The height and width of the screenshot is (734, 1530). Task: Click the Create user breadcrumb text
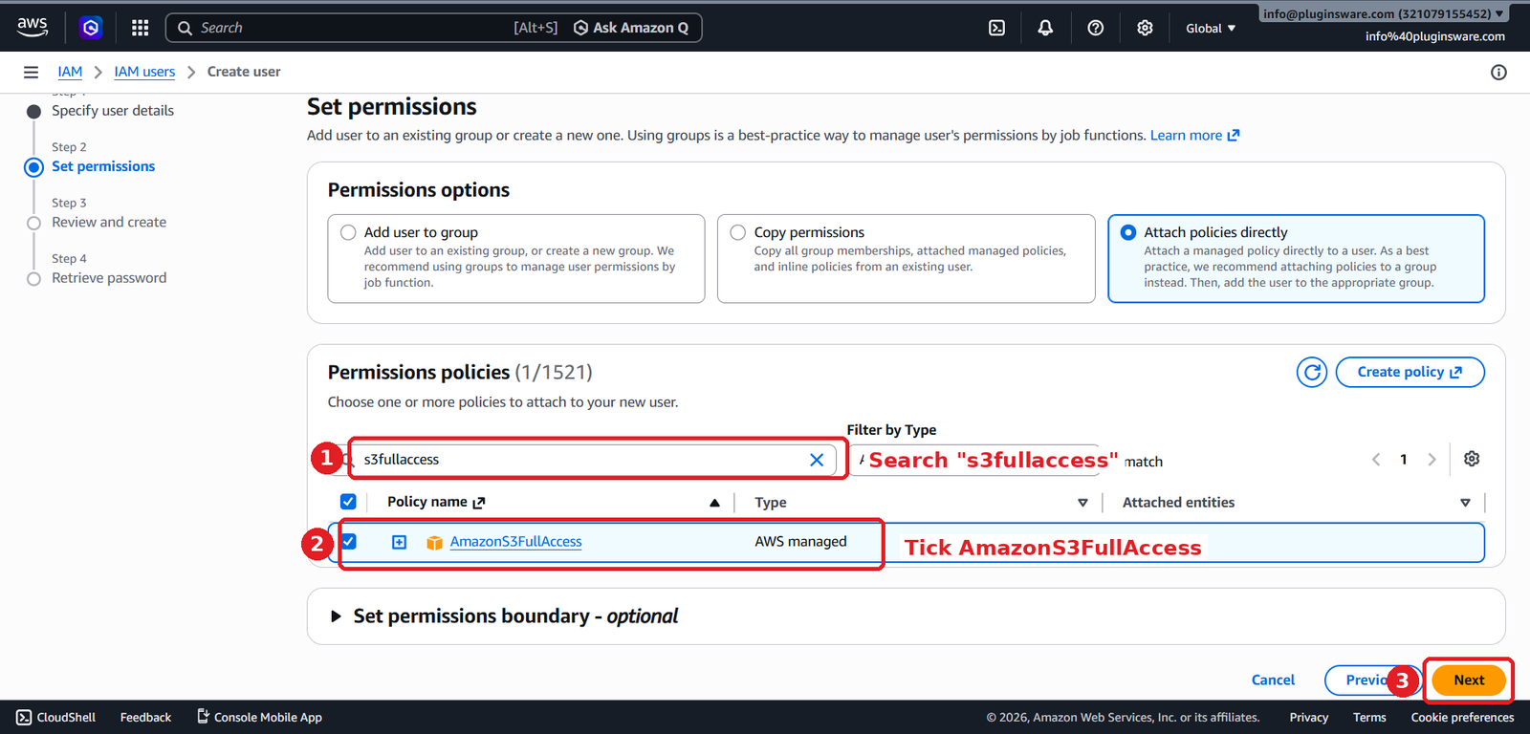click(x=244, y=72)
